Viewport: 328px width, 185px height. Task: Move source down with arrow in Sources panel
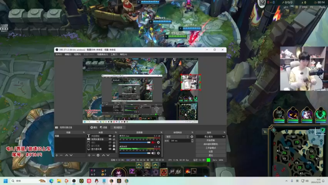(108, 155)
